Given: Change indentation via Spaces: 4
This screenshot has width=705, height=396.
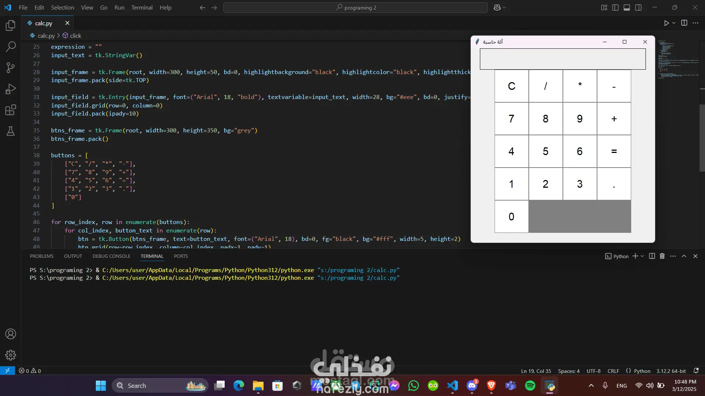Looking at the screenshot, I should click(569, 371).
